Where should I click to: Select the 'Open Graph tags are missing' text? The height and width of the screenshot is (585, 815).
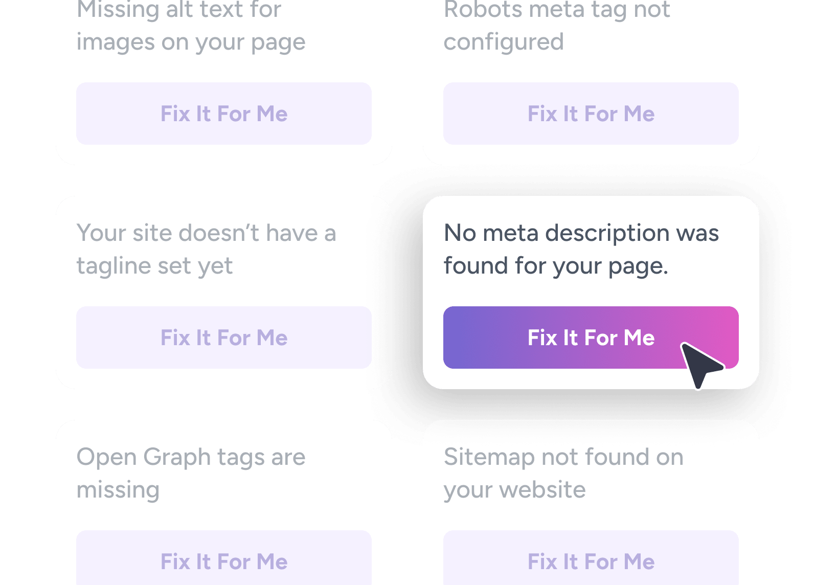click(191, 473)
